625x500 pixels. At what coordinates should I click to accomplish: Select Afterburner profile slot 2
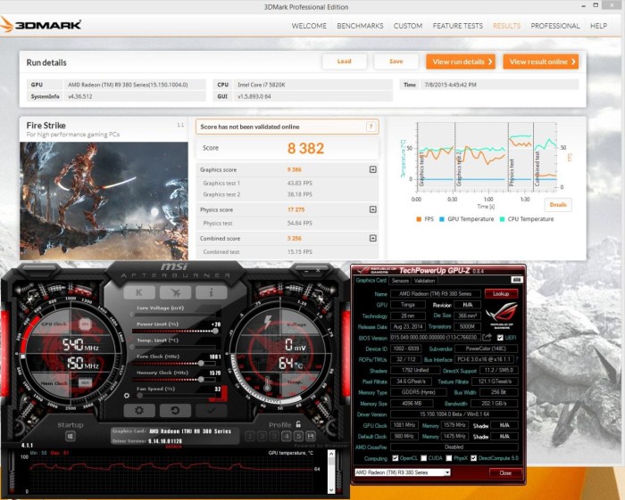pos(262,437)
